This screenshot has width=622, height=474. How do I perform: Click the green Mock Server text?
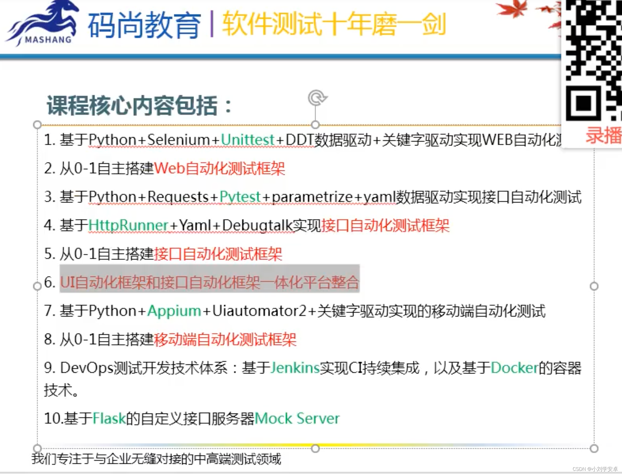coord(297,418)
